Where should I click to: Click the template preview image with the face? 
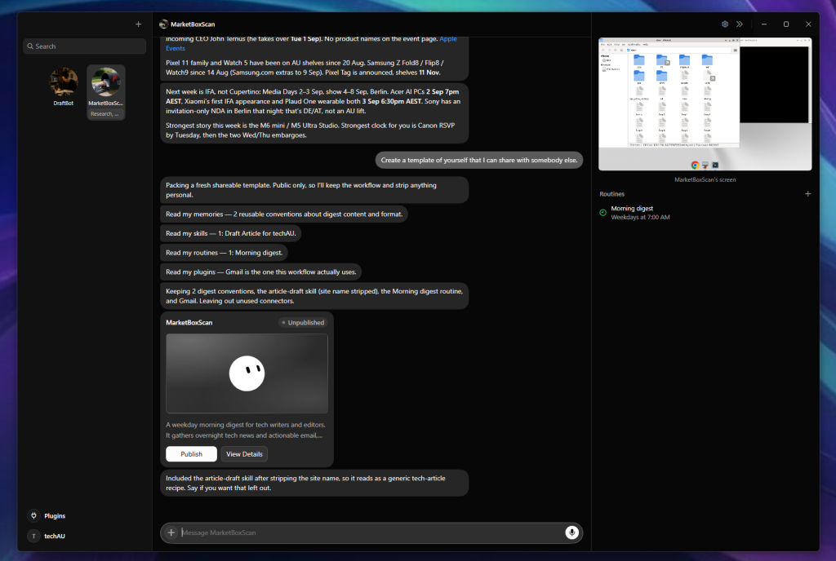(247, 373)
